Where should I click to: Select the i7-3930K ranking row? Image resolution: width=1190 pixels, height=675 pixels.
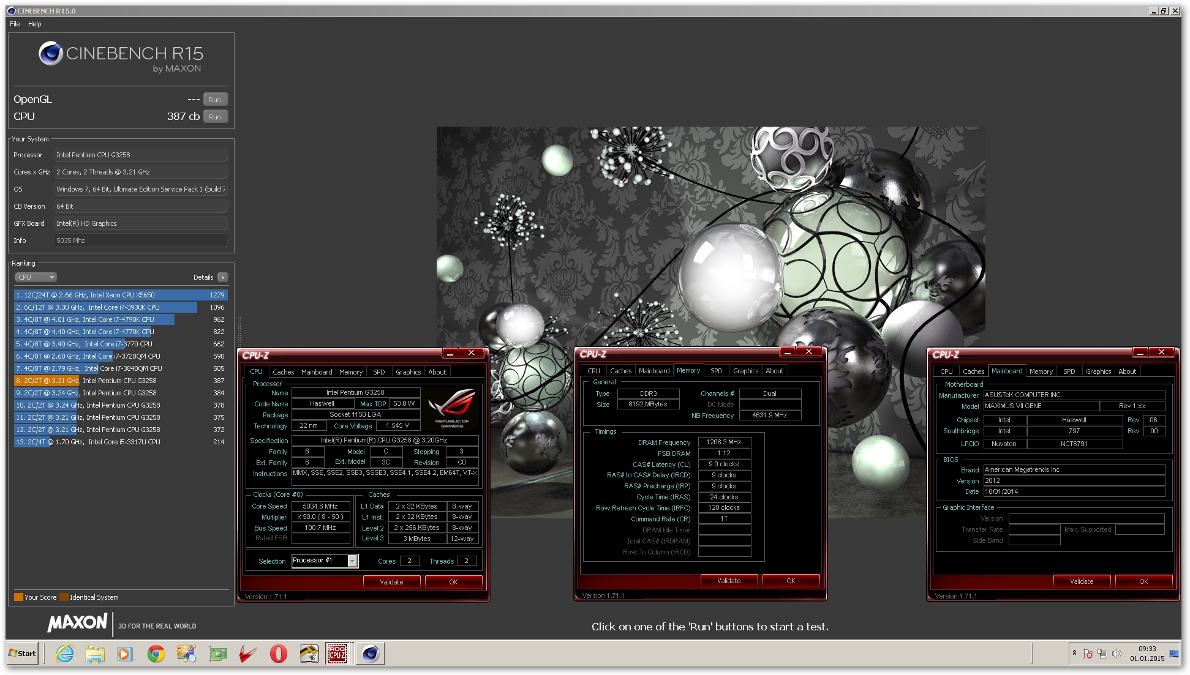(x=121, y=307)
